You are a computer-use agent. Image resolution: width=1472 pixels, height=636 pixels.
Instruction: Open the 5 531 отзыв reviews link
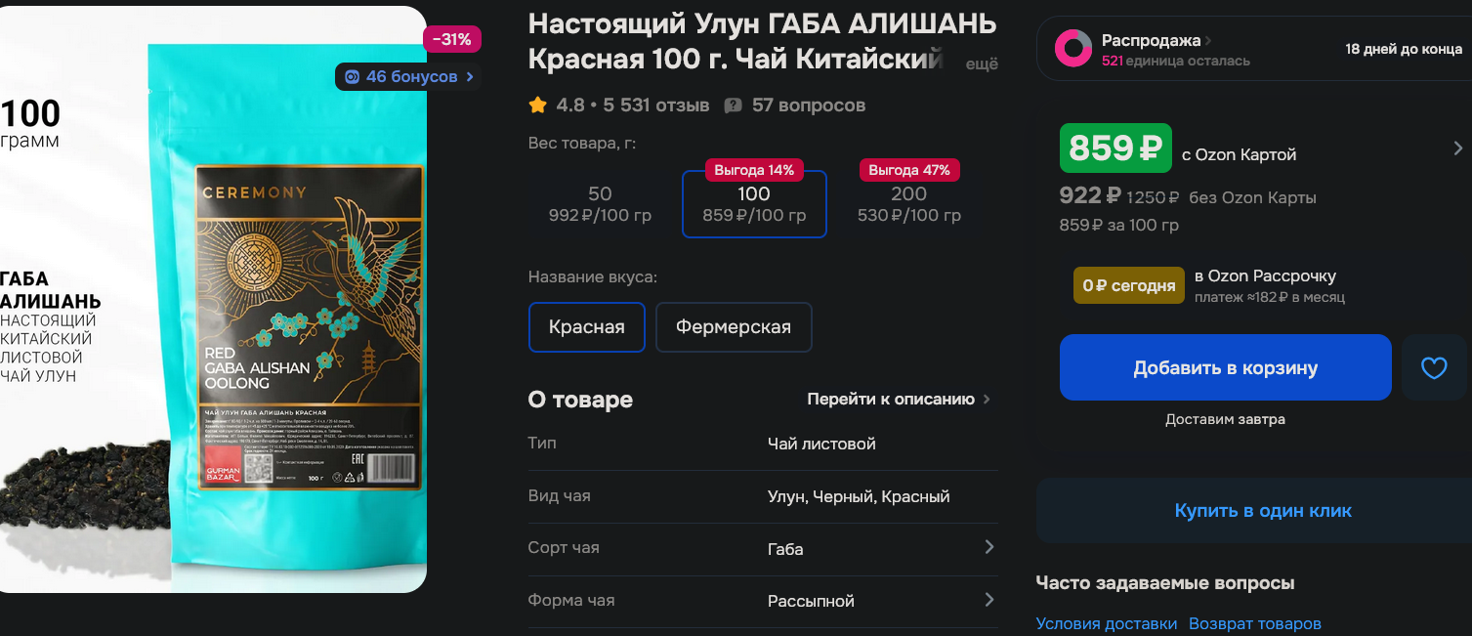click(656, 106)
